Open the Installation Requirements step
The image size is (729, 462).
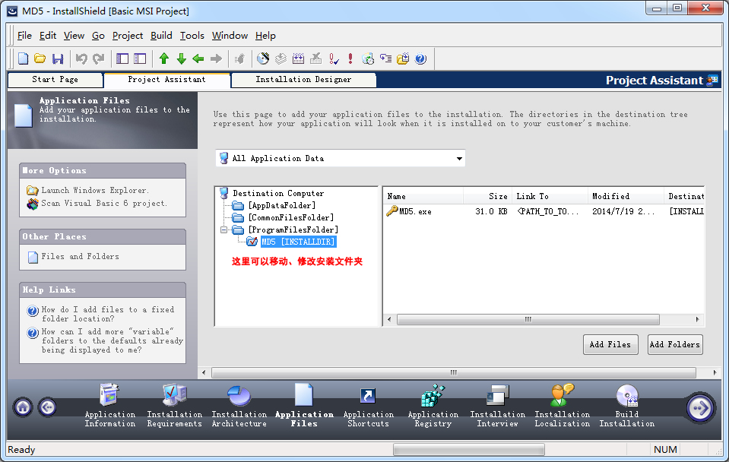[174, 405]
